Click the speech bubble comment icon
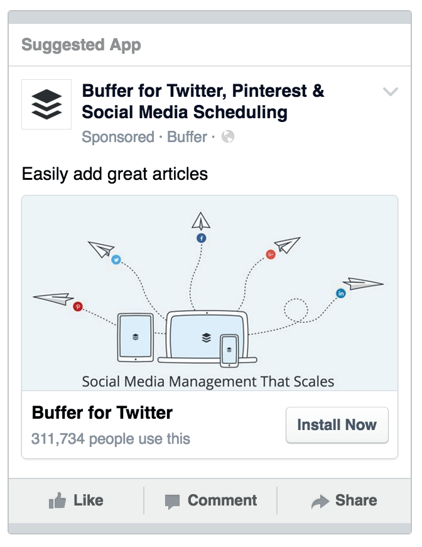Screen dimensions: 422x547 (172, 502)
